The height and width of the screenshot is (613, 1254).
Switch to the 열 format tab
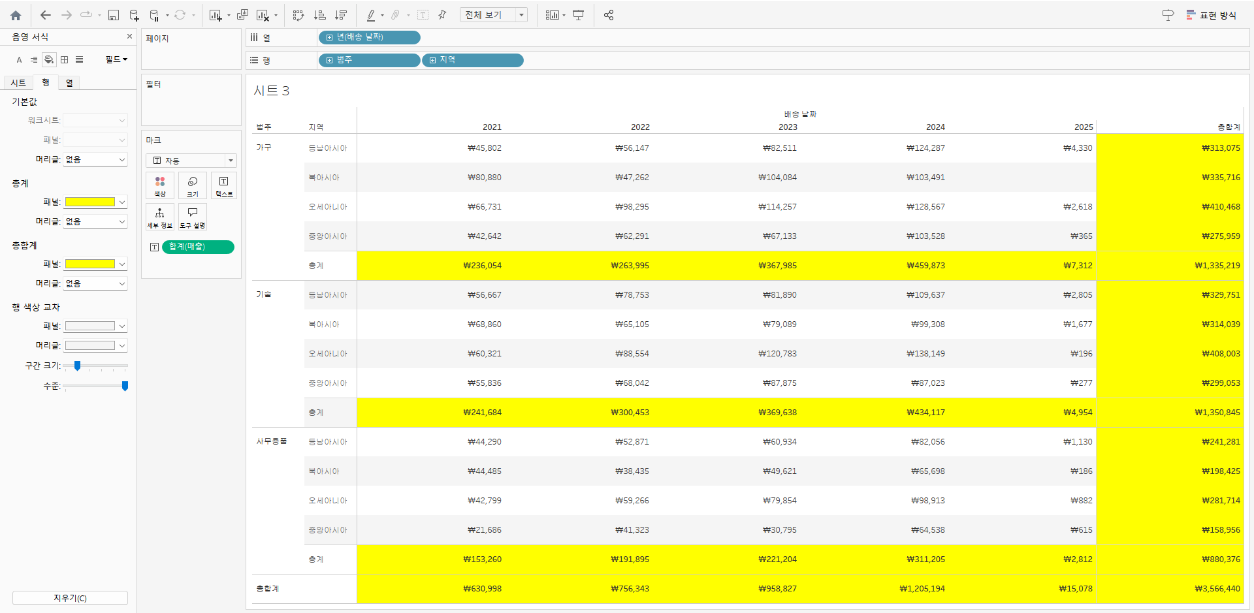pyautogui.click(x=69, y=83)
